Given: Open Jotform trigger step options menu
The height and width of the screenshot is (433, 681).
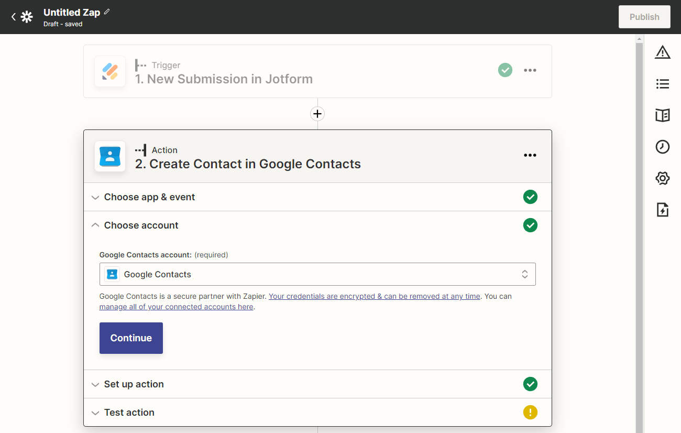Looking at the screenshot, I should [530, 70].
